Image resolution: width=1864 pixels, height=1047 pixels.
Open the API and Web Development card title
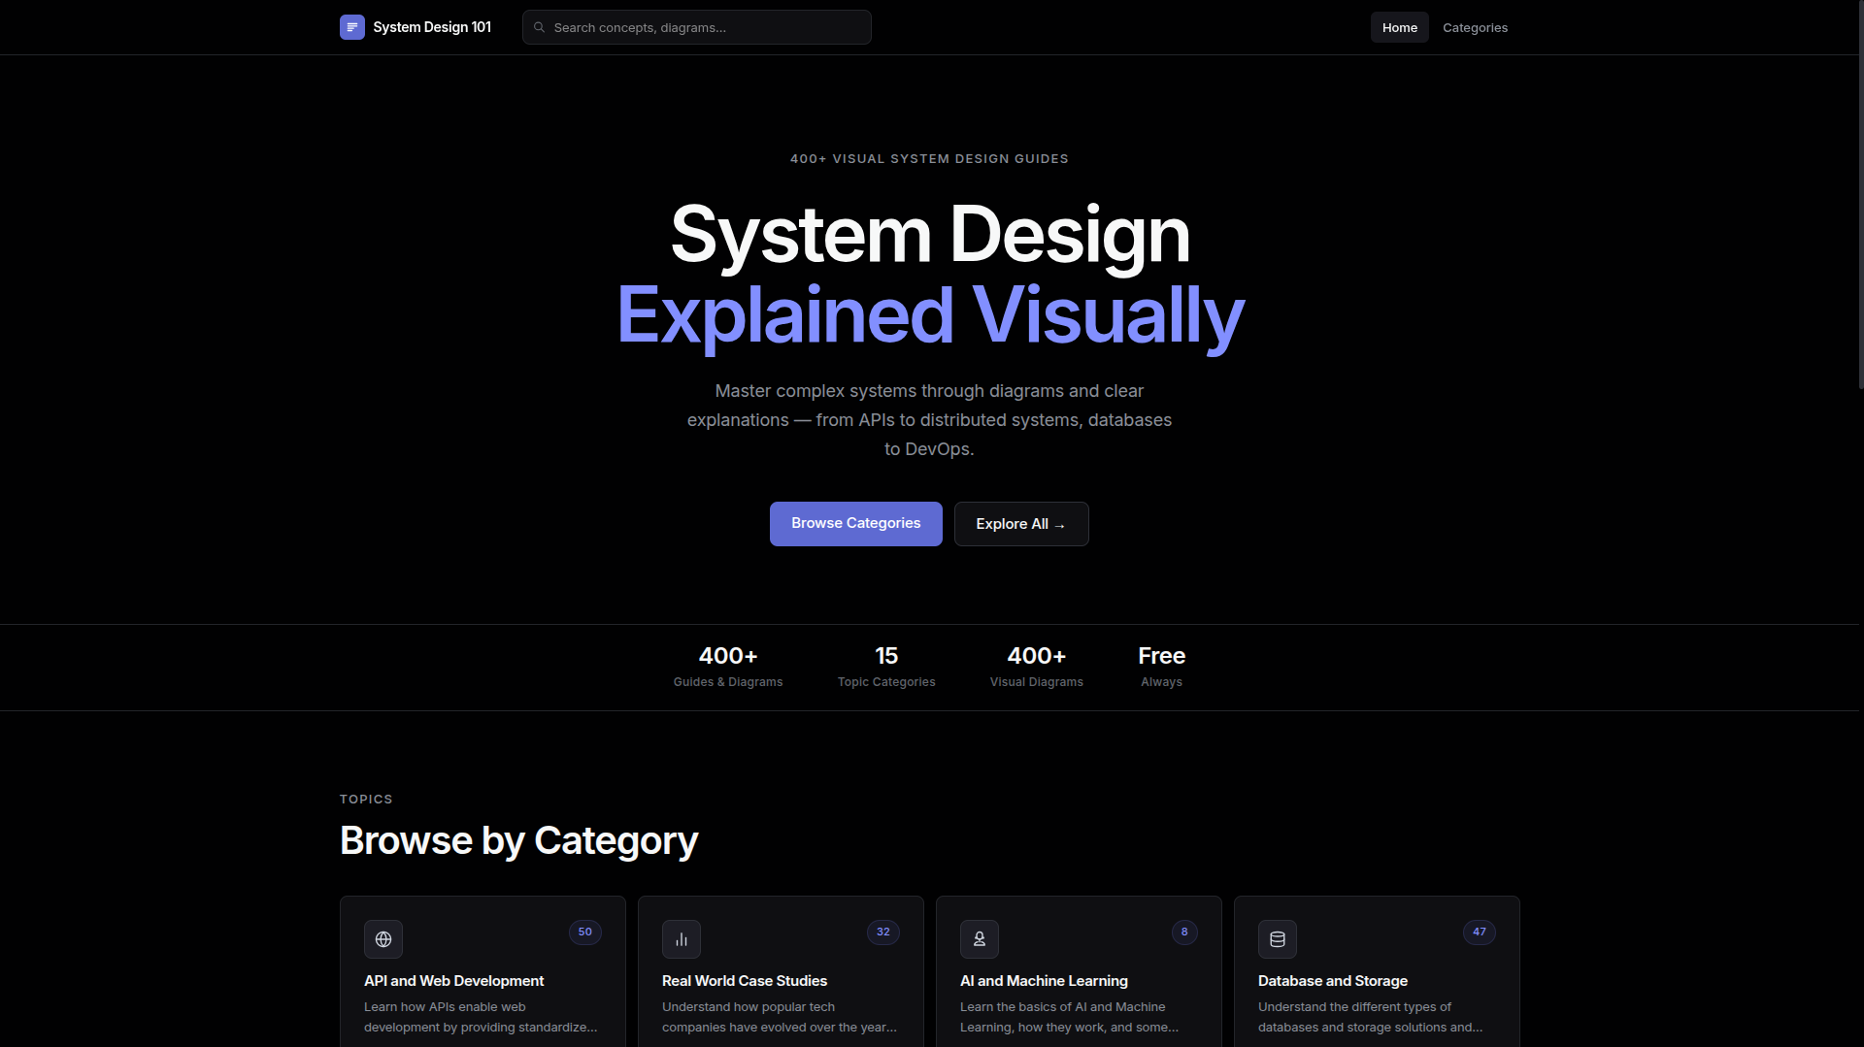[x=454, y=981]
